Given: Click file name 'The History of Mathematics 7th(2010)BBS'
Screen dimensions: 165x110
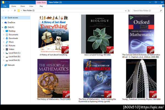Looking at the screenshot, I should (x=54, y=99).
